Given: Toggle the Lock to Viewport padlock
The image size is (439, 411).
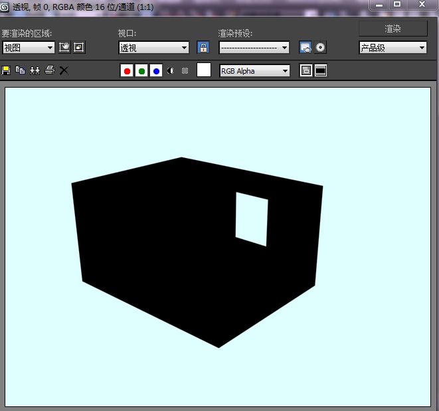Looking at the screenshot, I should coord(203,47).
